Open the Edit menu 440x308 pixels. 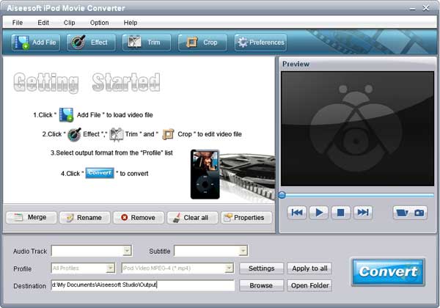(43, 23)
